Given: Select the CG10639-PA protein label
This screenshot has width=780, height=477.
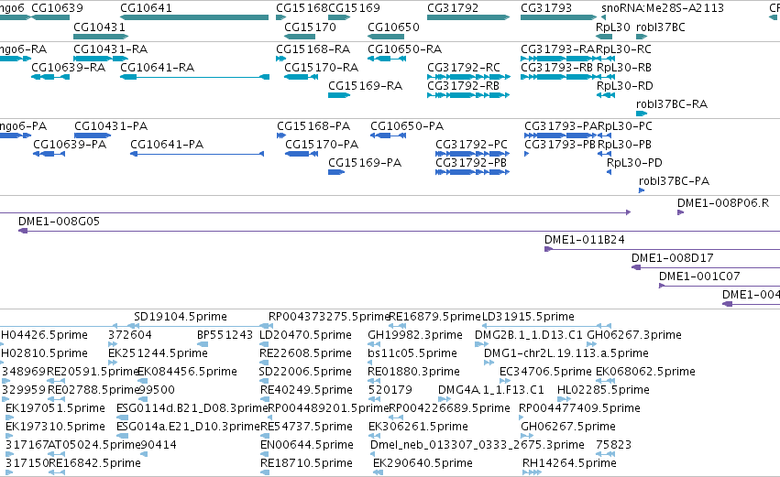Looking at the screenshot, I should click(x=69, y=145).
